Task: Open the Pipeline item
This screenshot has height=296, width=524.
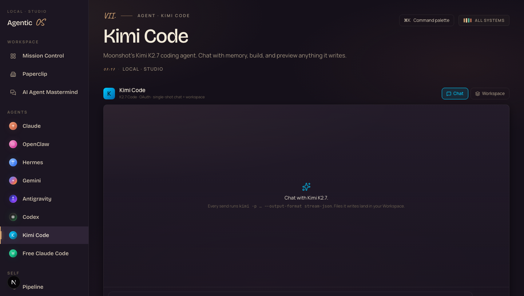Action: click(x=44, y=287)
